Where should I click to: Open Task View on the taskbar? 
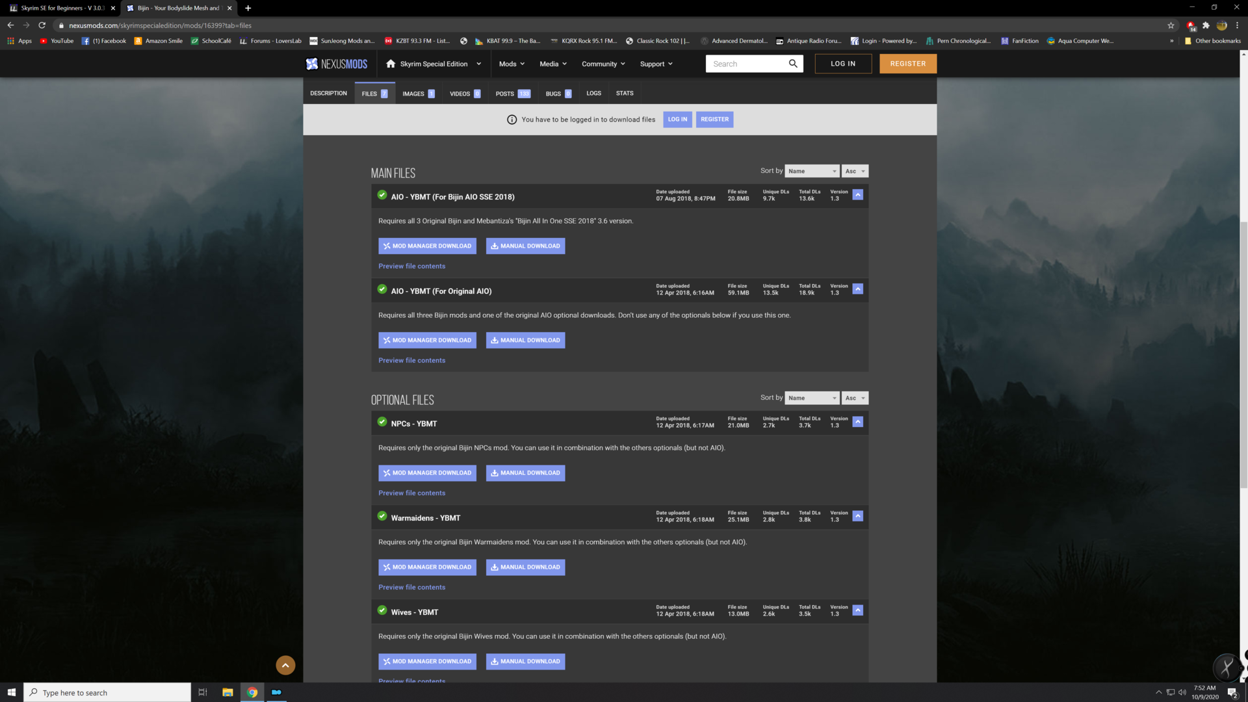203,692
